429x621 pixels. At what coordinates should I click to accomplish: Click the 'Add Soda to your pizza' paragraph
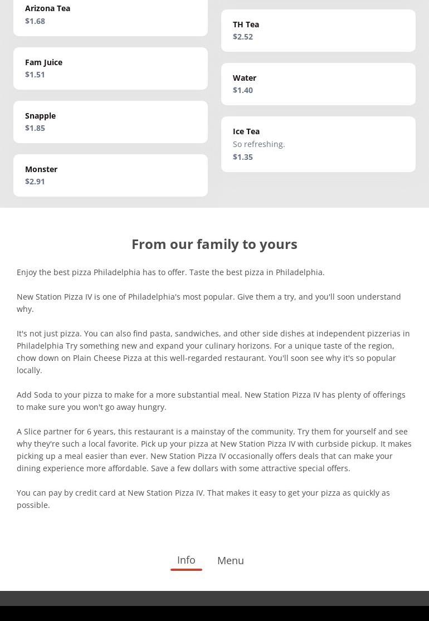(211, 401)
